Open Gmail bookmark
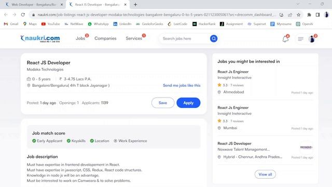Screen dimensions: 332x187 [x=11, y=24]
